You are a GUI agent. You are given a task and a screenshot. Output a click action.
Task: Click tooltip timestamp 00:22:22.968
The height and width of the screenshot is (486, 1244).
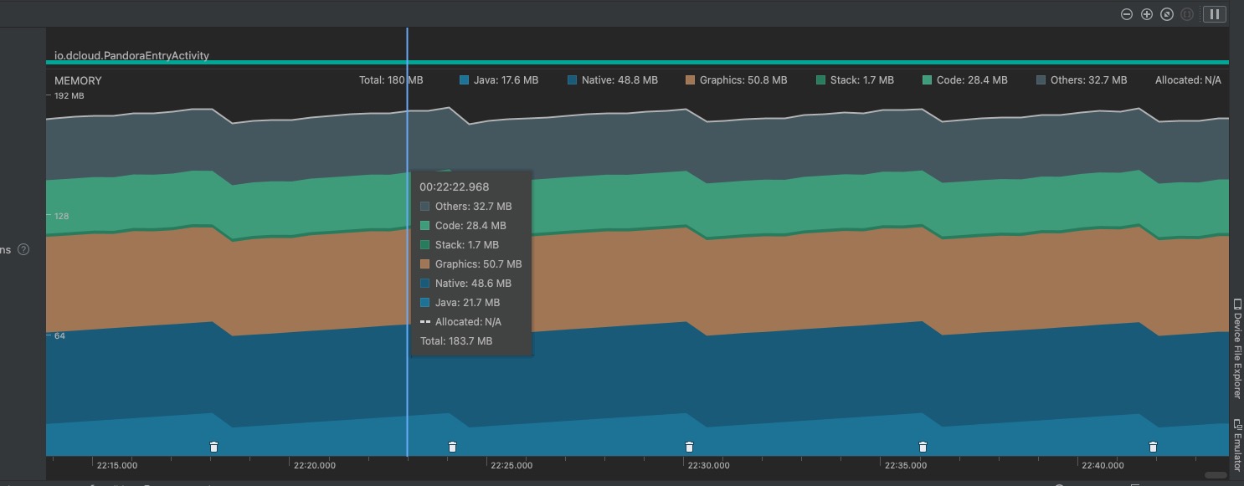[455, 187]
